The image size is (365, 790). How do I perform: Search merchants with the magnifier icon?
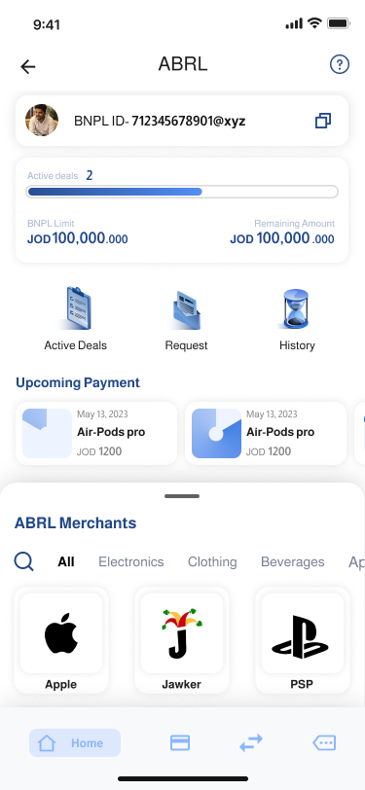click(x=23, y=561)
